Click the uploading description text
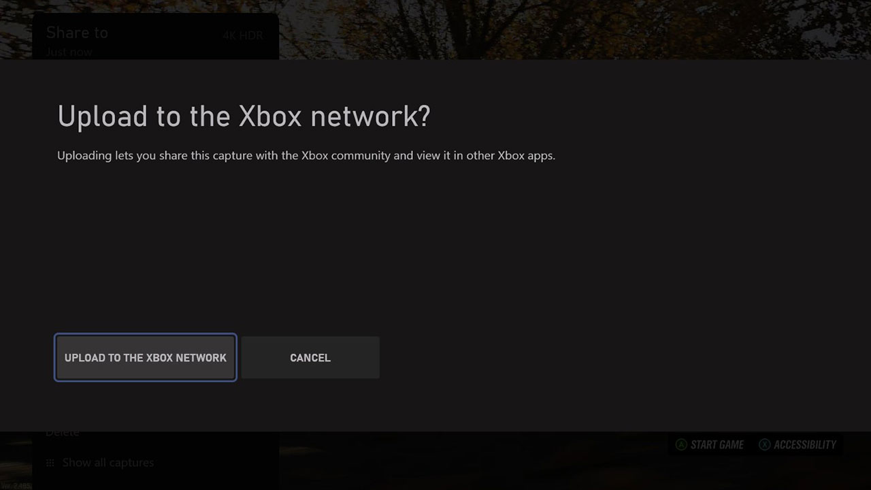The width and height of the screenshot is (871, 490). pyautogui.click(x=306, y=155)
